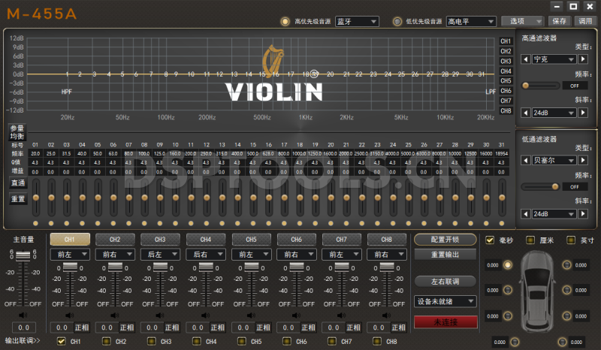Toggle the CH1 output link checkbox

click(62, 341)
